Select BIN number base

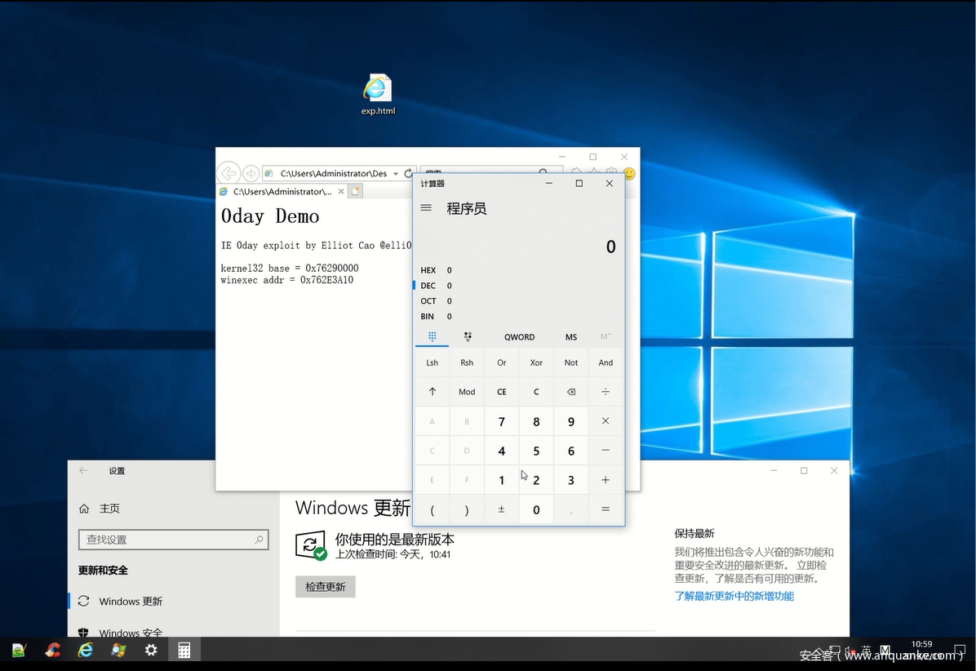tap(428, 317)
